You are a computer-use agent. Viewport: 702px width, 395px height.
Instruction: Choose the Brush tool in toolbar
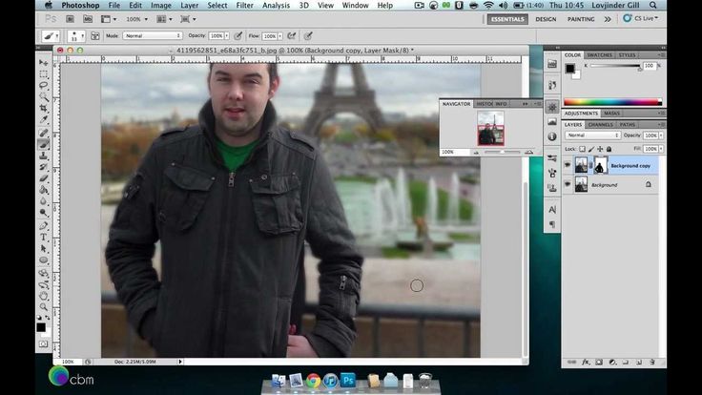43,144
